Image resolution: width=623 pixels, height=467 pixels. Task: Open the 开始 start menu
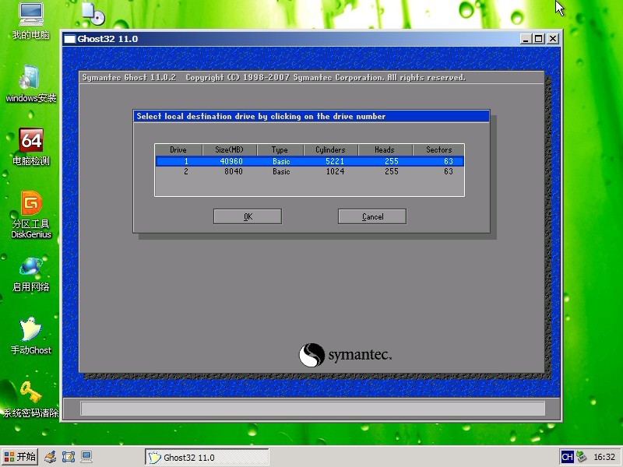tap(19, 457)
